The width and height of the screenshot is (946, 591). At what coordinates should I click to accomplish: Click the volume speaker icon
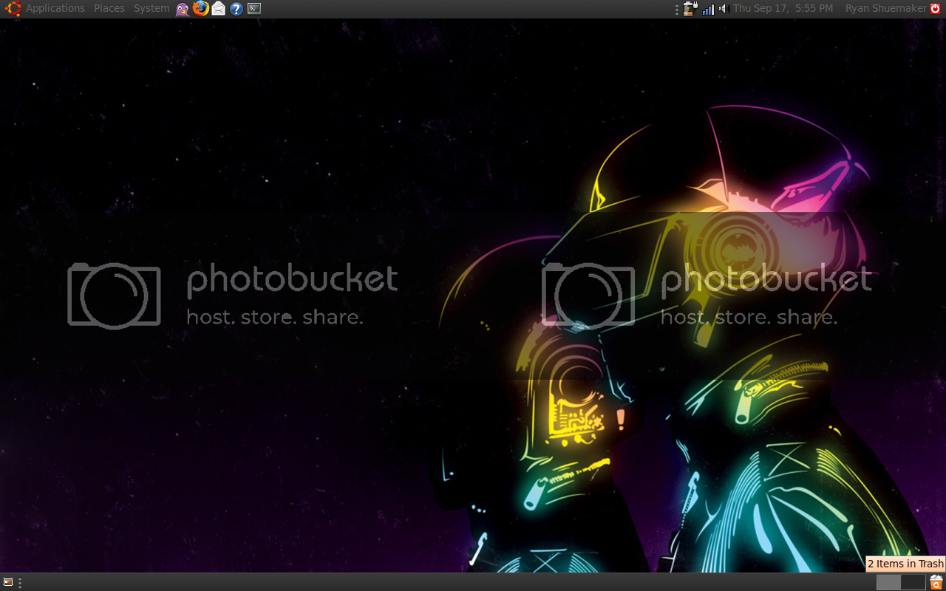click(724, 9)
